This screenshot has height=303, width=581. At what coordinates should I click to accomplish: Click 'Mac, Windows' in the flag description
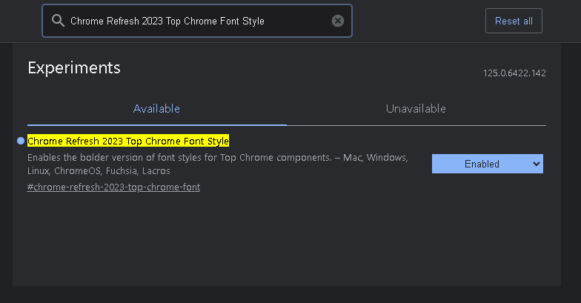click(375, 158)
